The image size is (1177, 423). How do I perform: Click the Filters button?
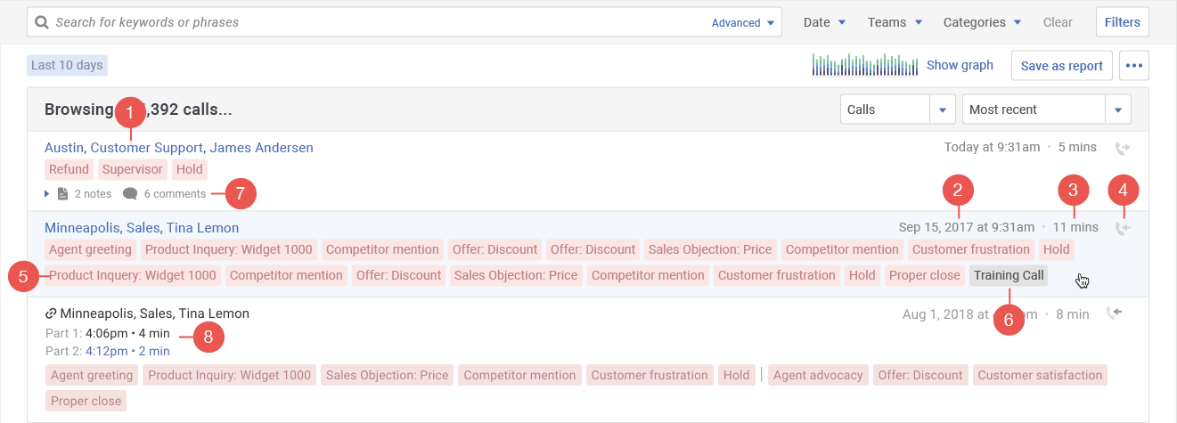(1122, 22)
